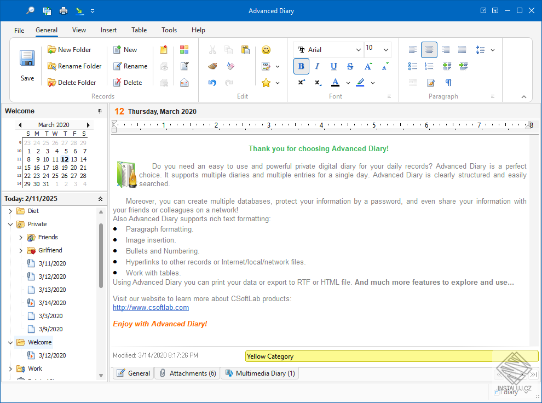Click the paint brush format icon

point(212,66)
